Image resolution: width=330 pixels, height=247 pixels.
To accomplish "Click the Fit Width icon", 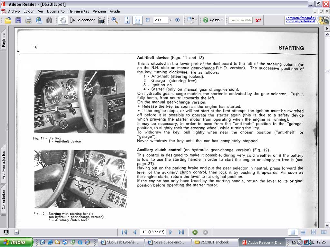I will point(137,20).
